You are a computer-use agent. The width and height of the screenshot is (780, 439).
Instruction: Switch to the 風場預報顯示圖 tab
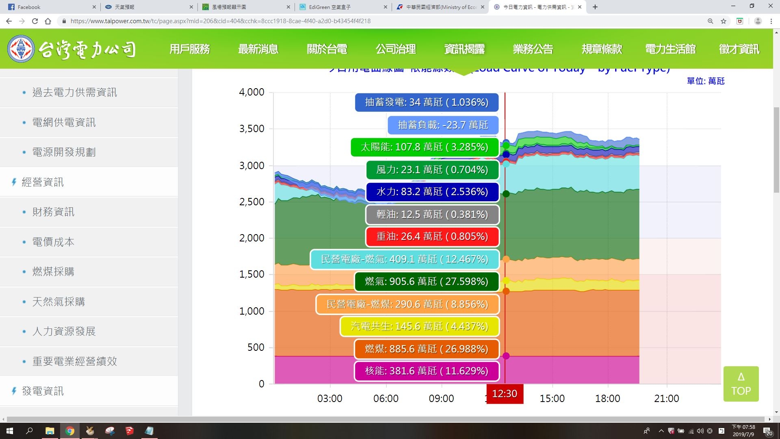coord(246,7)
